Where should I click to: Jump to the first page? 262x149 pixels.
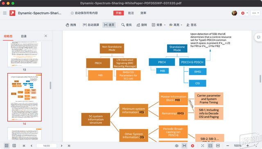click(24, 146)
